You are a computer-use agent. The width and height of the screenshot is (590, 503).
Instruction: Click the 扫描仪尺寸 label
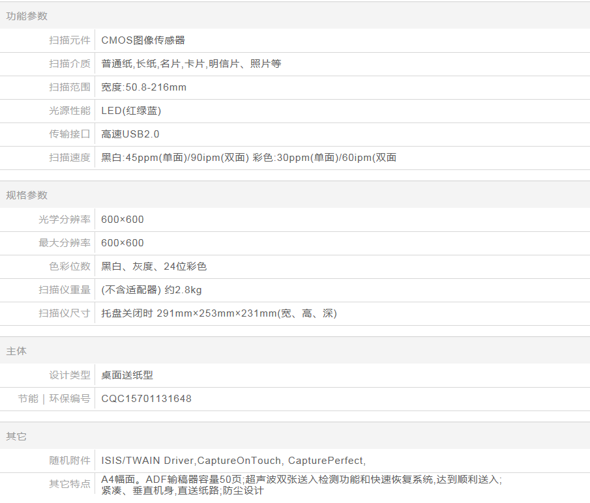click(65, 313)
